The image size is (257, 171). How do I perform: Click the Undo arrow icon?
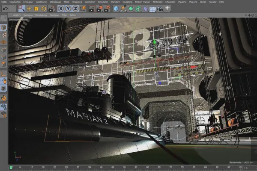click(5, 9)
